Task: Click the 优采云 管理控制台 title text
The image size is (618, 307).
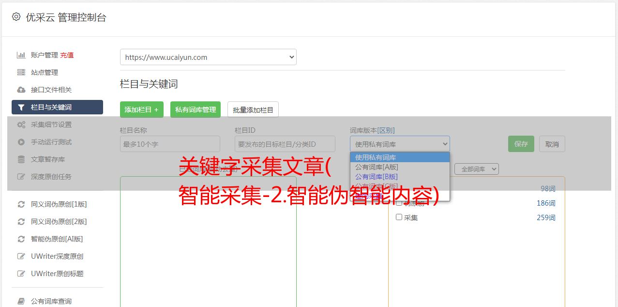Action: pos(66,17)
